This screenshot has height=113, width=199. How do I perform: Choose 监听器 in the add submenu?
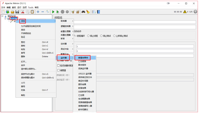[65, 58]
